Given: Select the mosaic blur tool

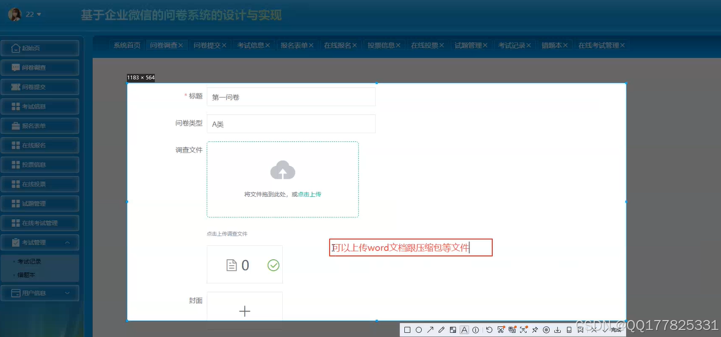Looking at the screenshot, I should [x=452, y=329].
